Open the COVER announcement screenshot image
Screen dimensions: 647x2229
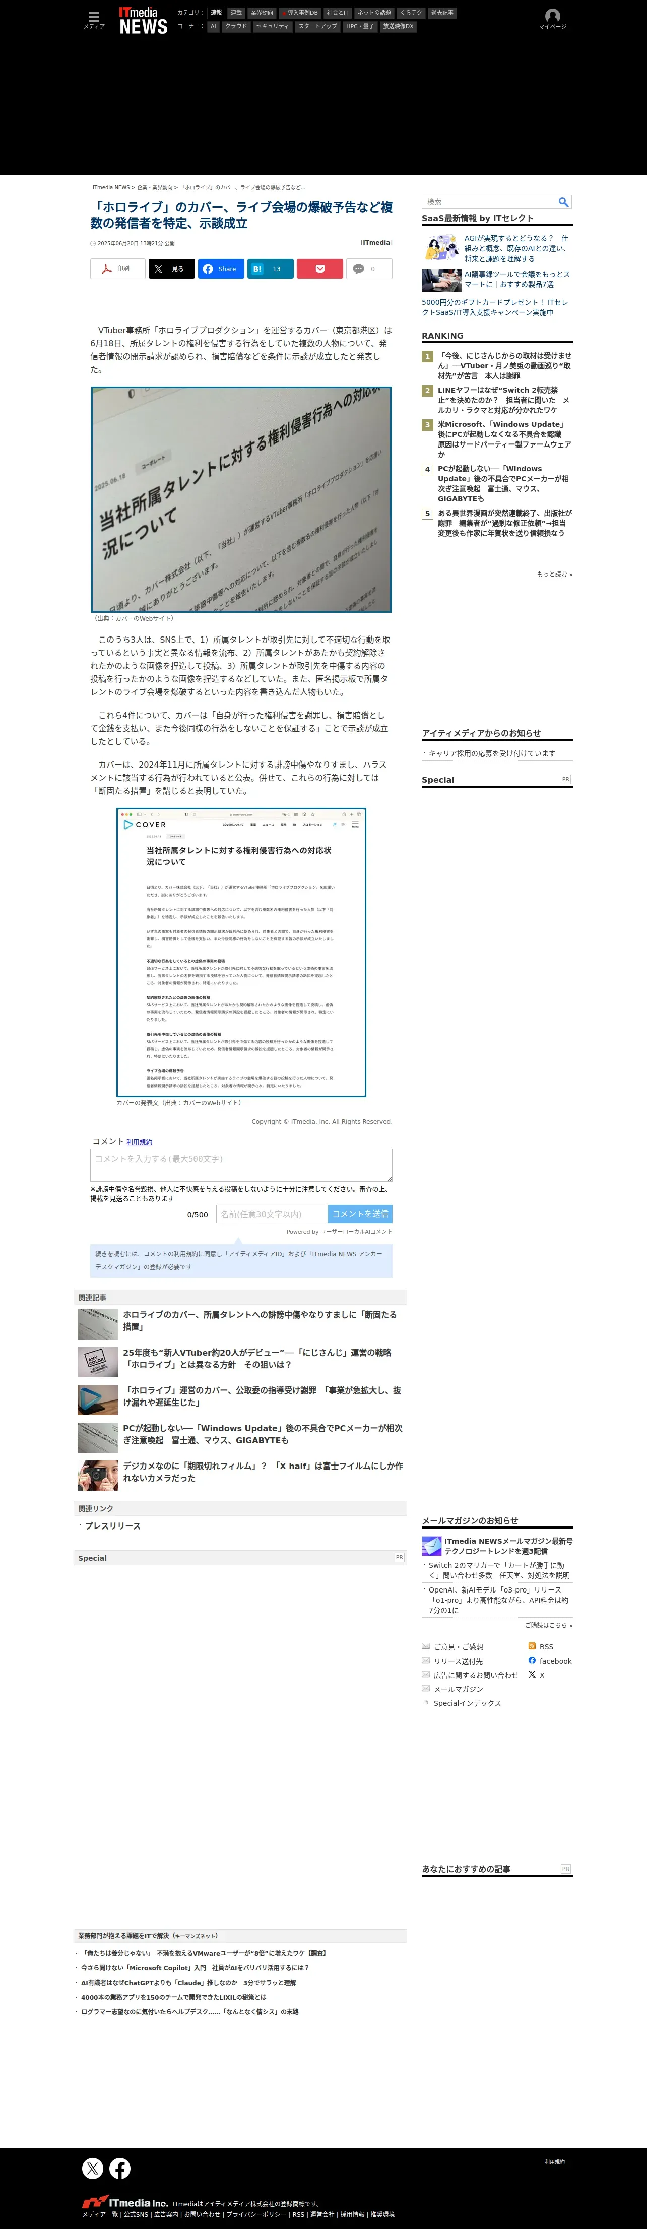241,952
